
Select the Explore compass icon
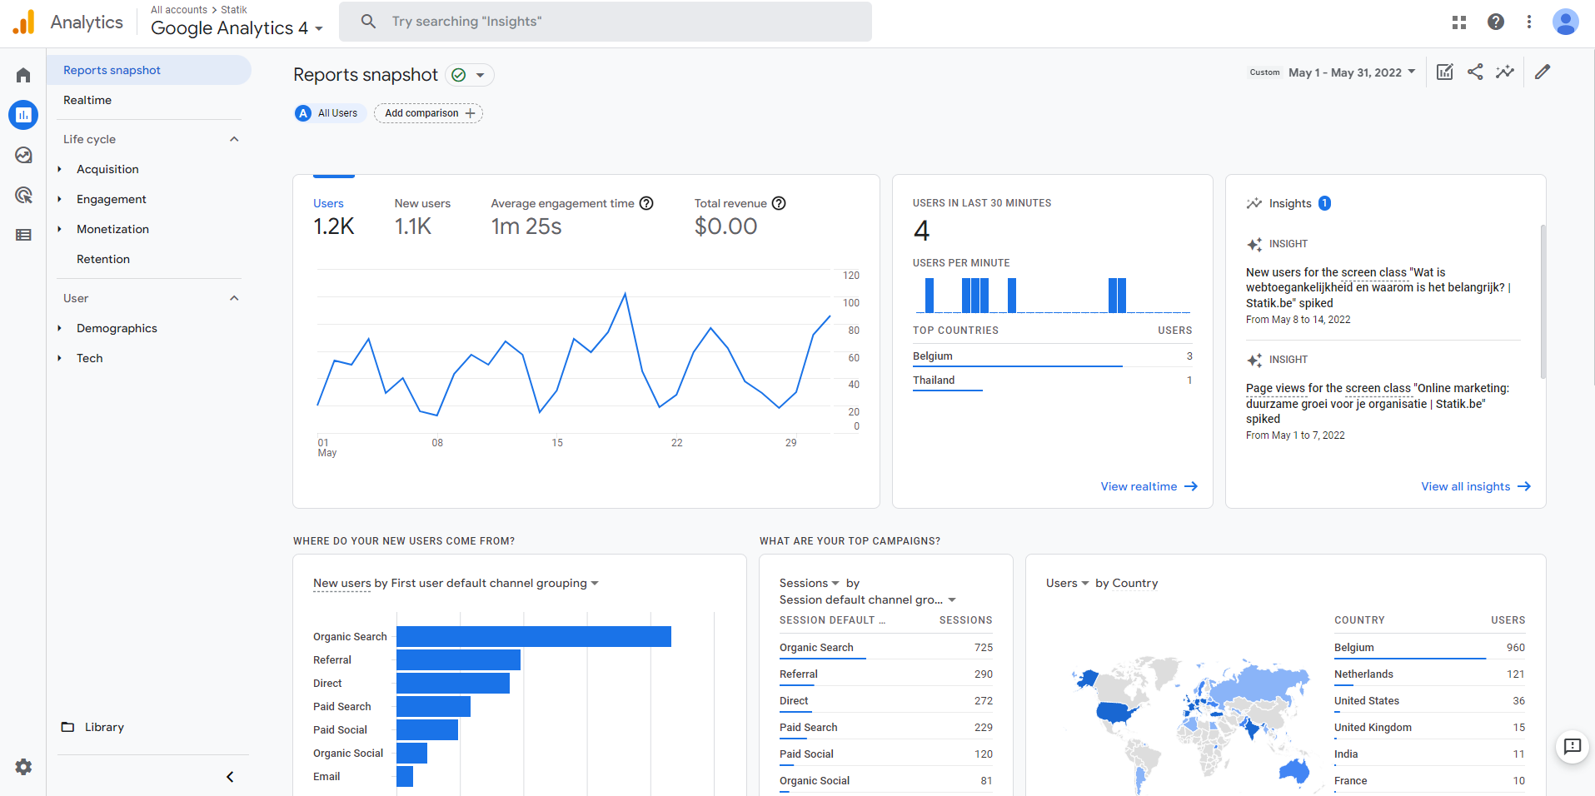[x=22, y=155]
